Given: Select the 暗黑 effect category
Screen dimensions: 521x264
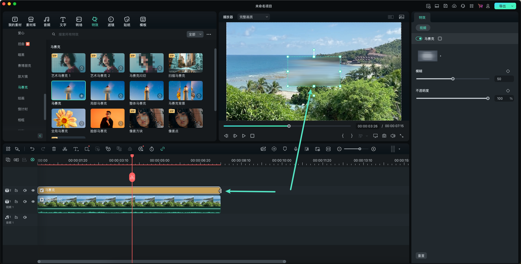Looking at the screenshot, I should (21, 55).
